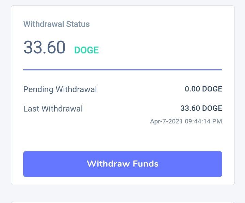Select the Last Withdrawal label
The height and width of the screenshot is (203, 245).
pos(53,109)
